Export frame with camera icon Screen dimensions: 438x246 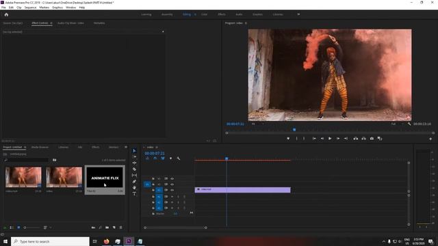pyautogui.click(x=372, y=138)
